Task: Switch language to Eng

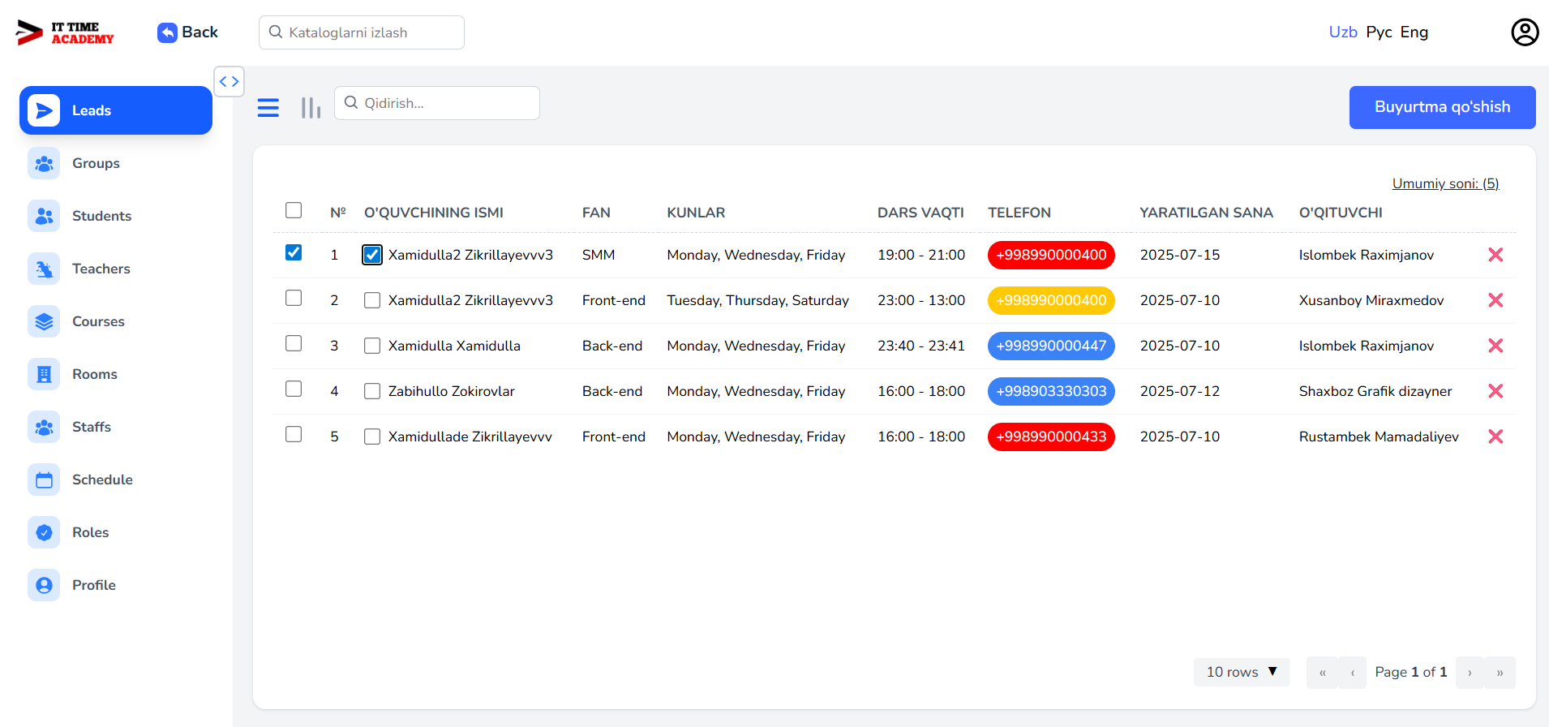Action: pyautogui.click(x=1414, y=32)
